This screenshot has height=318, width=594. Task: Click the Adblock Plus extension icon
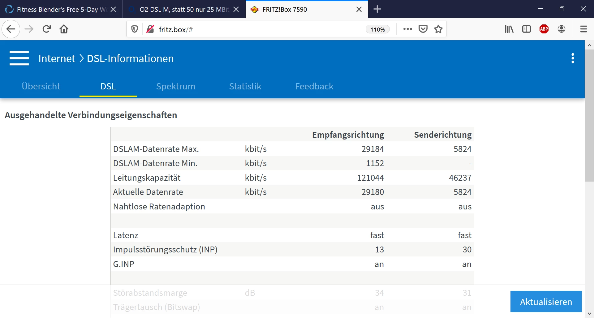(x=544, y=29)
